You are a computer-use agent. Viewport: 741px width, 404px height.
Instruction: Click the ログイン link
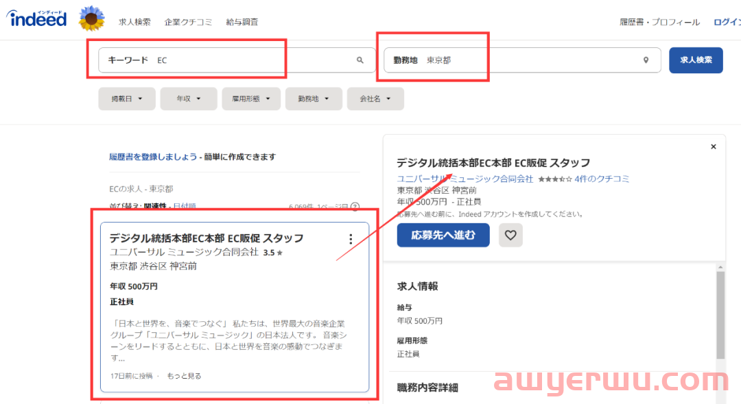point(727,22)
